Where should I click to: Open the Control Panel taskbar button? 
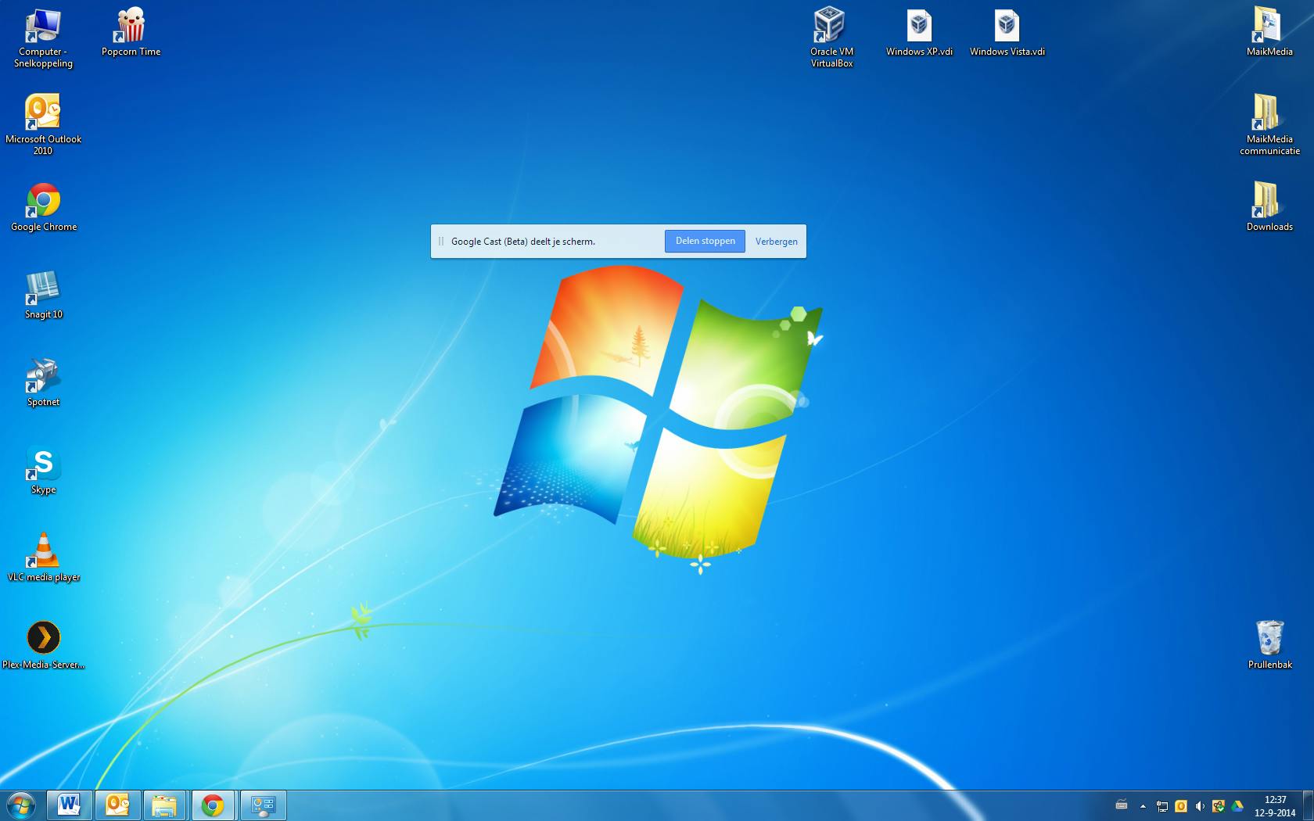point(263,805)
